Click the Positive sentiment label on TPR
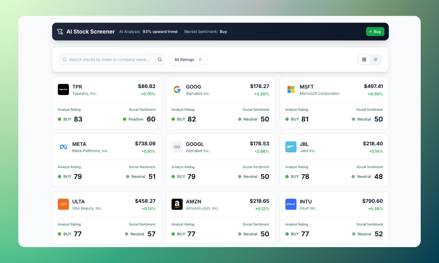Image resolution: width=439 pixels, height=263 pixels. pyautogui.click(x=136, y=119)
